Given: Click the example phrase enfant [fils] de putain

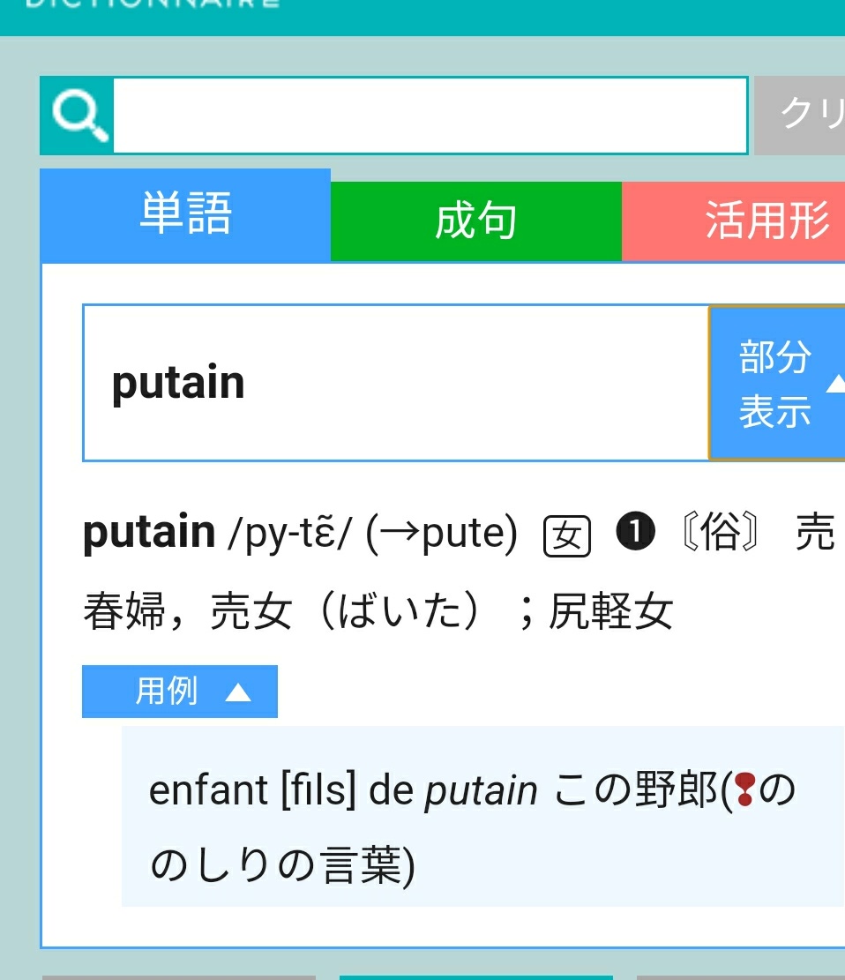Looking at the screenshot, I should click(x=342, y=790).
